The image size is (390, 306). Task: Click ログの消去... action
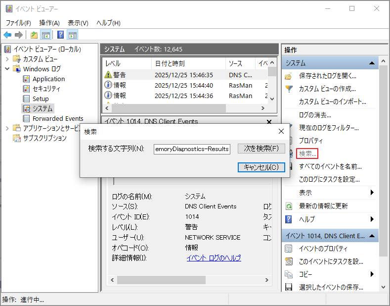315,115
